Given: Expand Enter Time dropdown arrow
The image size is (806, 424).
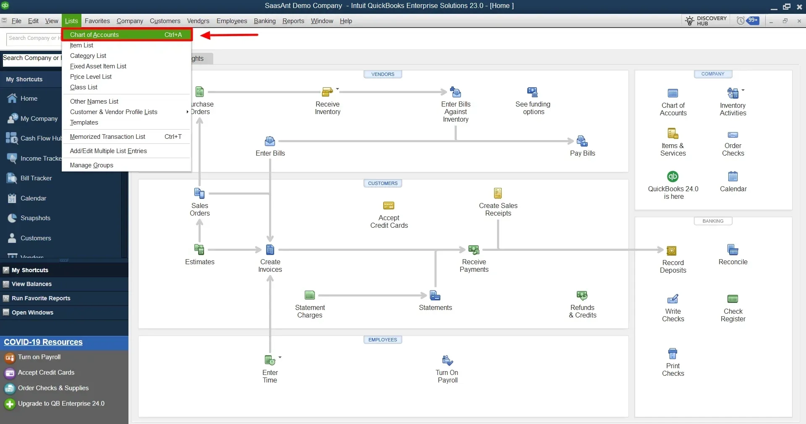Looking at the screenshot, I should point(280,357).
